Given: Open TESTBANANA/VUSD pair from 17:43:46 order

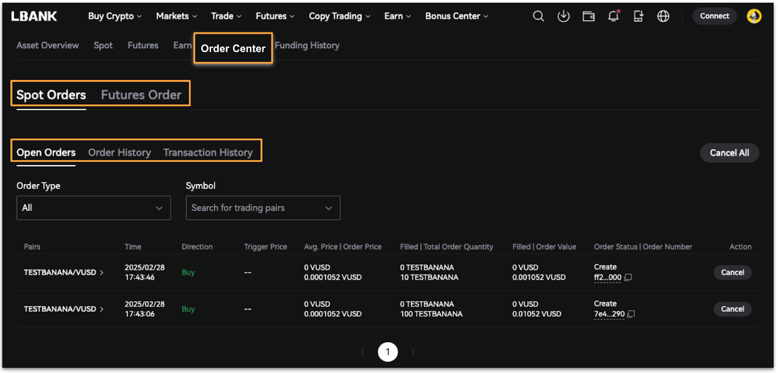Looking at the screenshot, I should point(64,272).
